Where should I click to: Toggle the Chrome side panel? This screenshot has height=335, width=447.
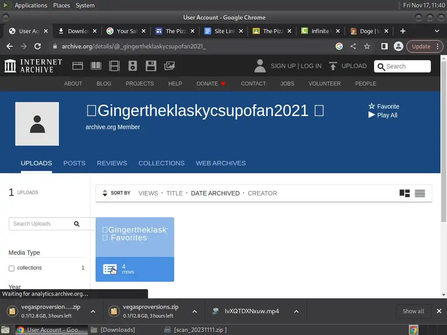[x=384, y=46]
